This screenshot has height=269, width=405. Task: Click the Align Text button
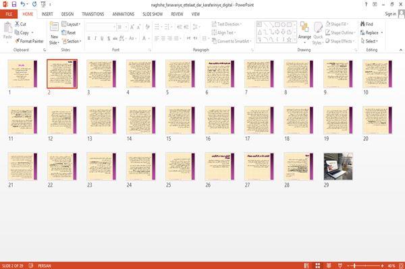(x=223, y=33)
